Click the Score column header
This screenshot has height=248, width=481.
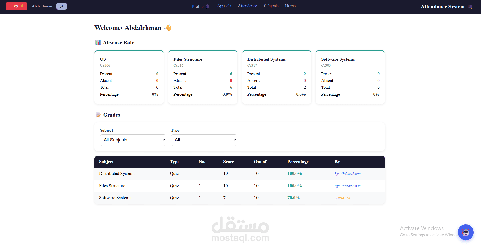pos(228,162)
